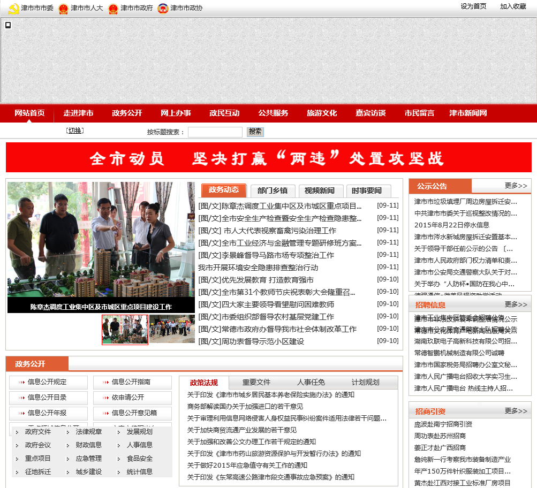Click the arrow icon beside 信息公开目录
The image size is (537, 488).
coord(22,398)
